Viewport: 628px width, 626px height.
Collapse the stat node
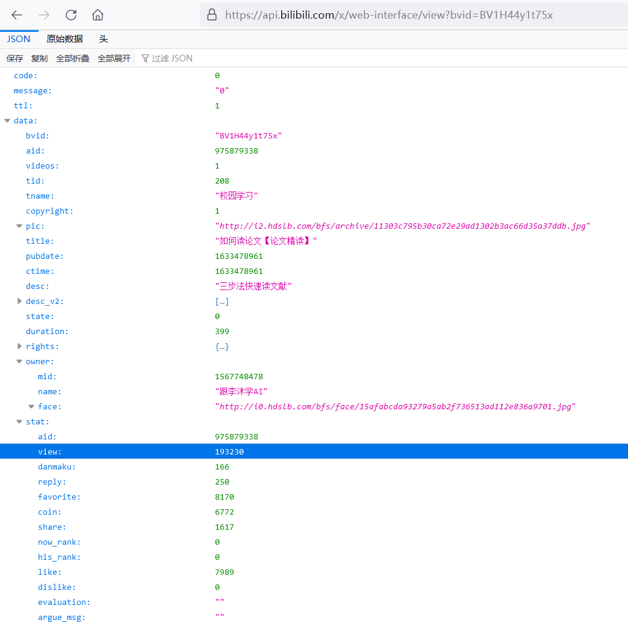[19, 422]
